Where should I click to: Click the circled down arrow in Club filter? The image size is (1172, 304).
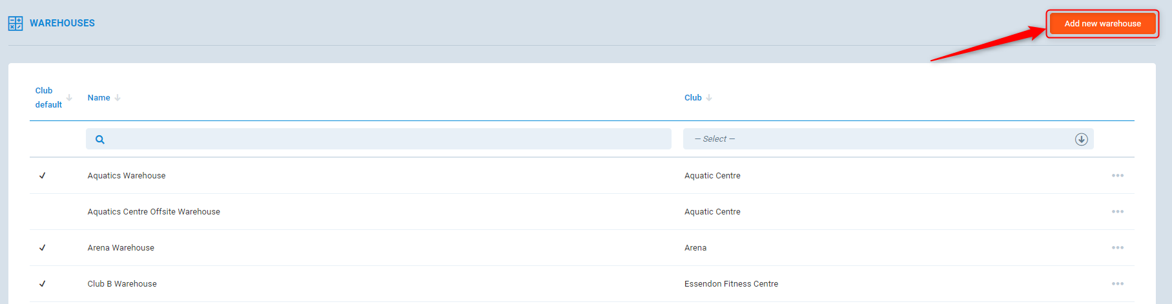click(x=1081, y=139)
